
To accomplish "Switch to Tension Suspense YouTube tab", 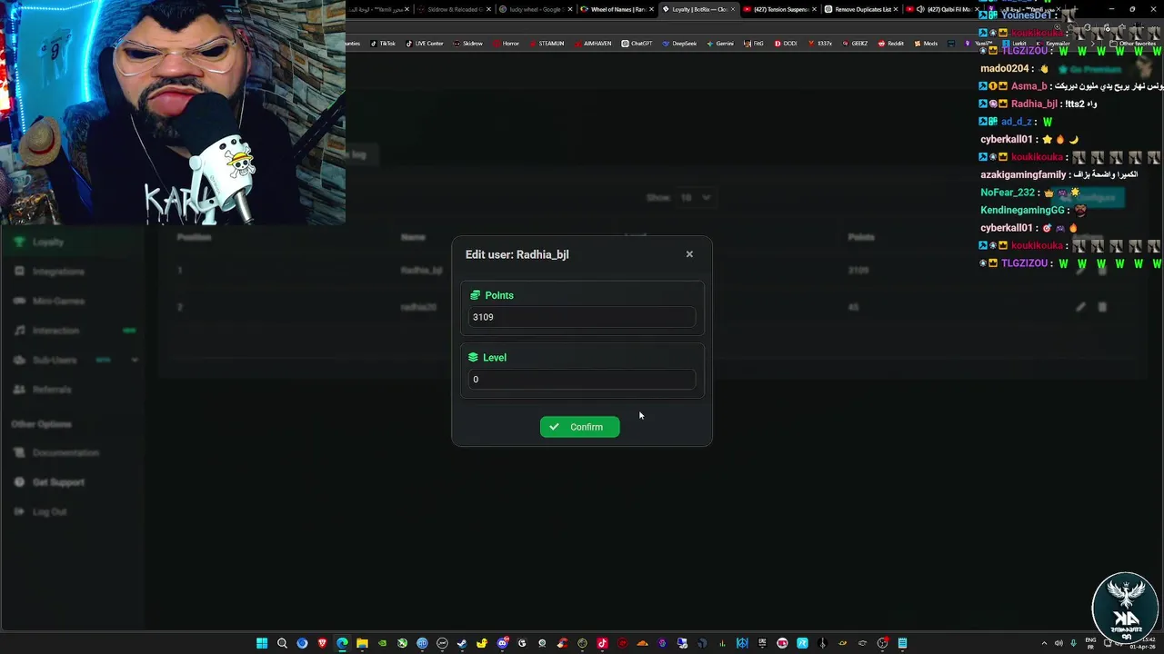I will point(780,9).
